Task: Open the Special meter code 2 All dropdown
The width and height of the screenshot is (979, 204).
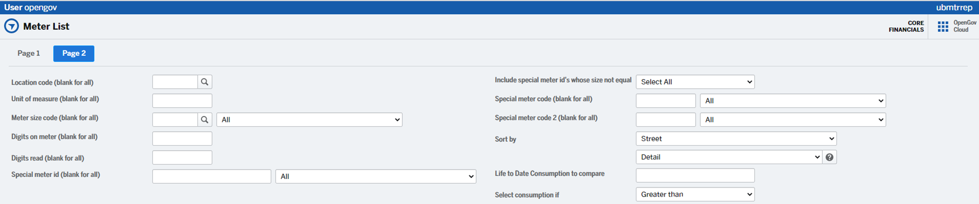Action: (x=793, y=120)
